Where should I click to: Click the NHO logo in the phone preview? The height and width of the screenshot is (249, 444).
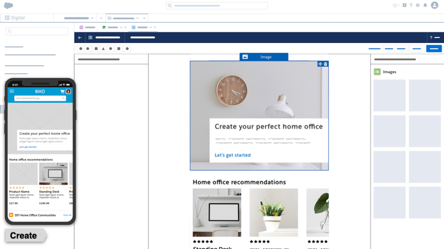coord(40,92)
